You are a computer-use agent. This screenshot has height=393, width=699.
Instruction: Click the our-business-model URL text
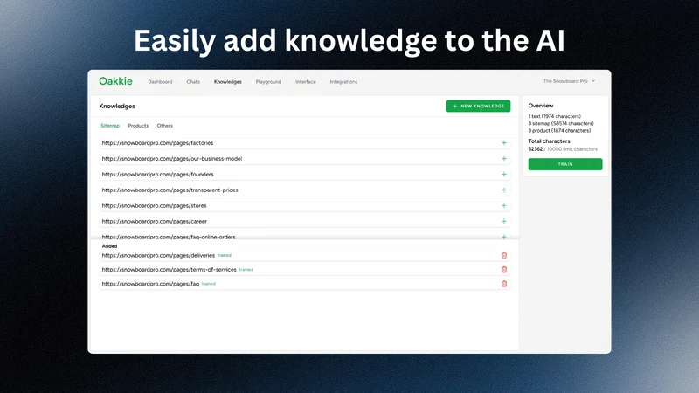(171, 159)
